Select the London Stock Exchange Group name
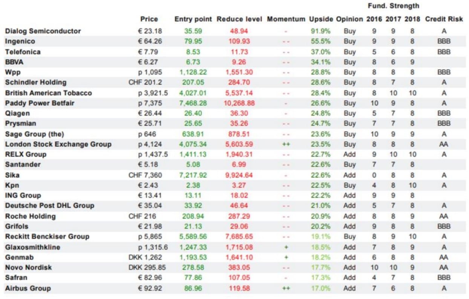The height and width of the screenshot is (299, 469). (58, 144)
